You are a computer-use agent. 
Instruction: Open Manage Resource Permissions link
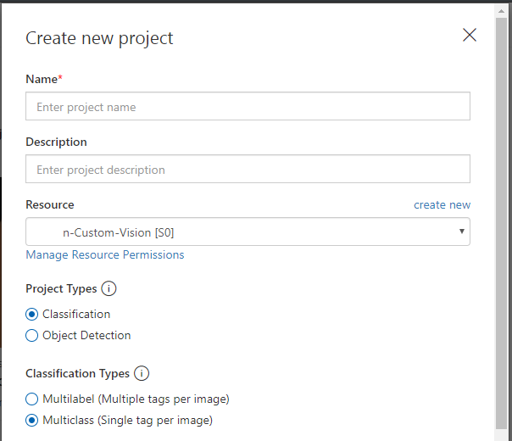[x=104, y=254]
